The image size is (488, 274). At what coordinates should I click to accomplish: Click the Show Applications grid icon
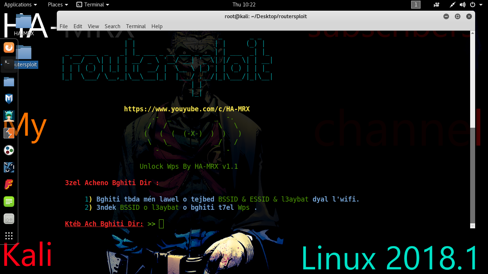(x=9, y=236)
